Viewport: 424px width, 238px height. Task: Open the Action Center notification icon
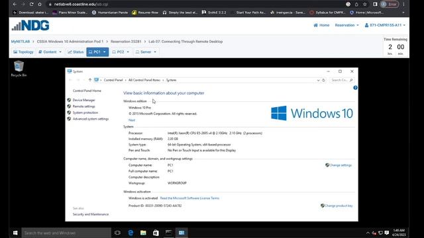(x=387, y=233)
